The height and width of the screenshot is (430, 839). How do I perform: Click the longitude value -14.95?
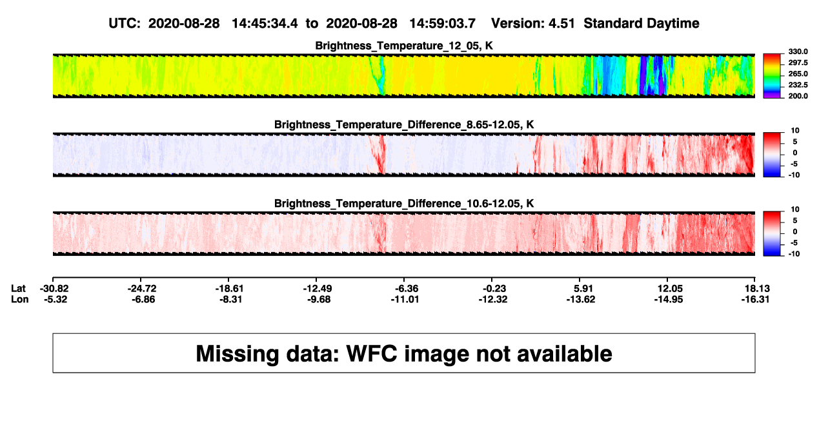click(670, 299)
